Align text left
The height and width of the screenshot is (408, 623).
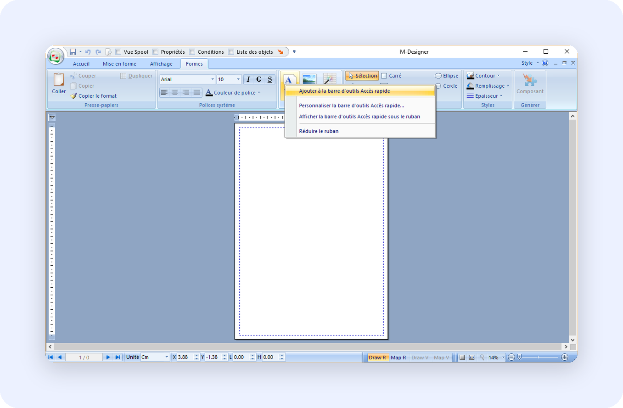[x=164, y=92]
